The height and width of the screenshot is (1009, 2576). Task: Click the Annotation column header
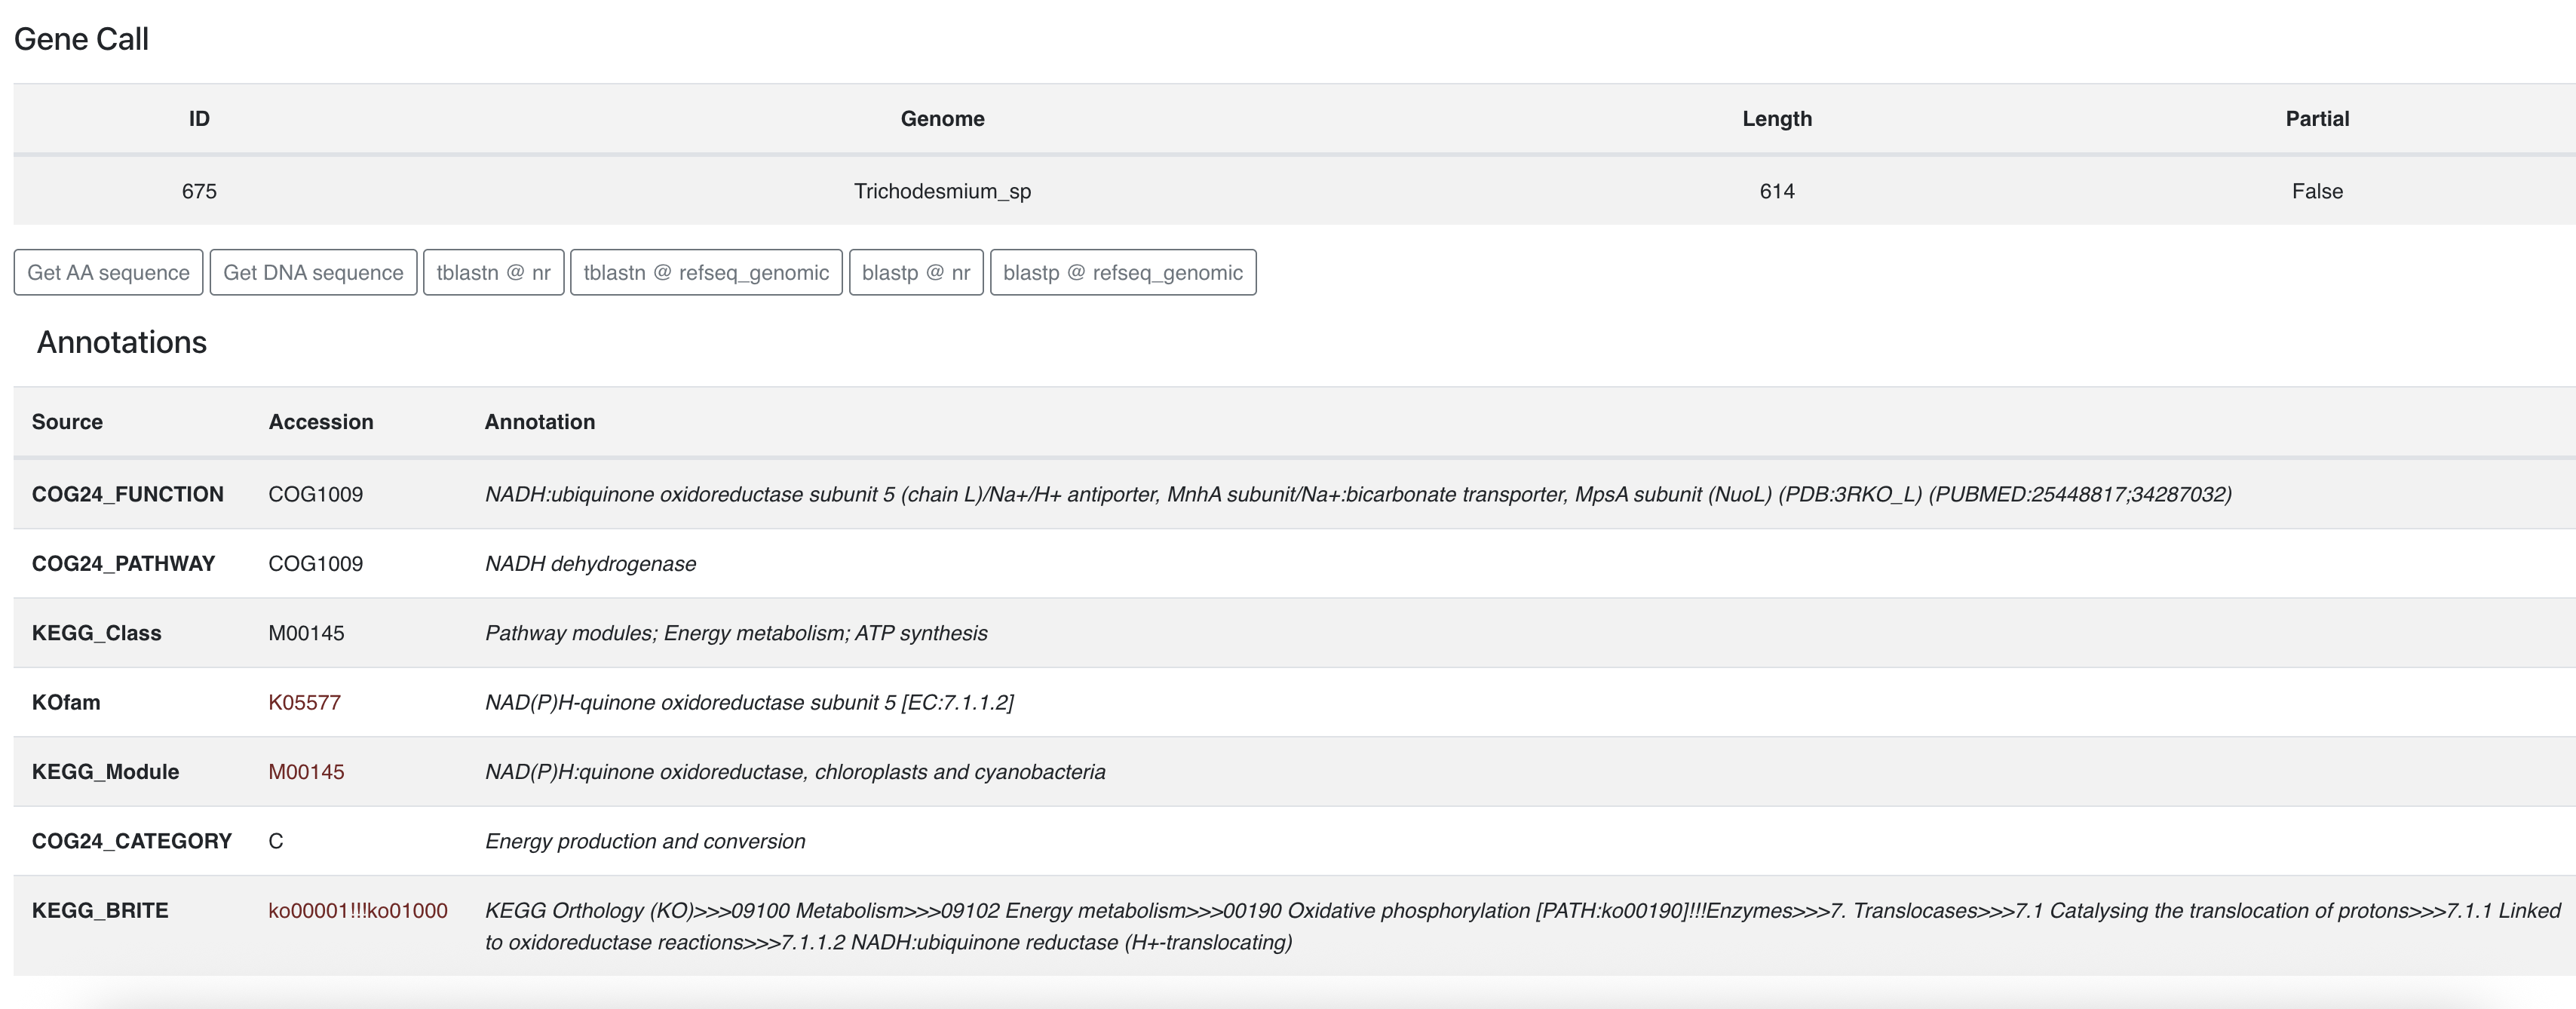[x=539, y=422]
